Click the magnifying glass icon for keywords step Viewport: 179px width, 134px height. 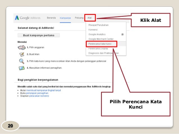(22, 61)
